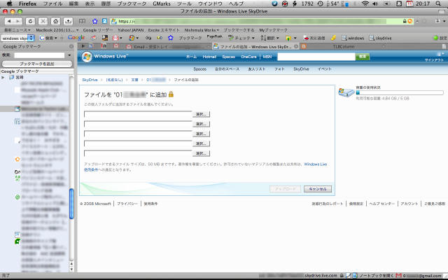Click the ブックマークを追加 button in sidebar
Screen dimensions: 448x280
(37, 64)
